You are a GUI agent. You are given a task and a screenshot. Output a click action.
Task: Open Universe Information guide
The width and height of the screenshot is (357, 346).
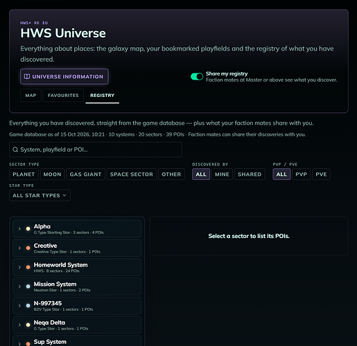click(64, 76)
